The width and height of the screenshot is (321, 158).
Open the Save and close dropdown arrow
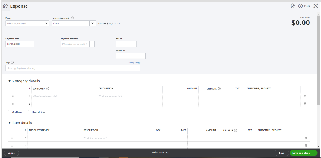(x=315, y=153)
